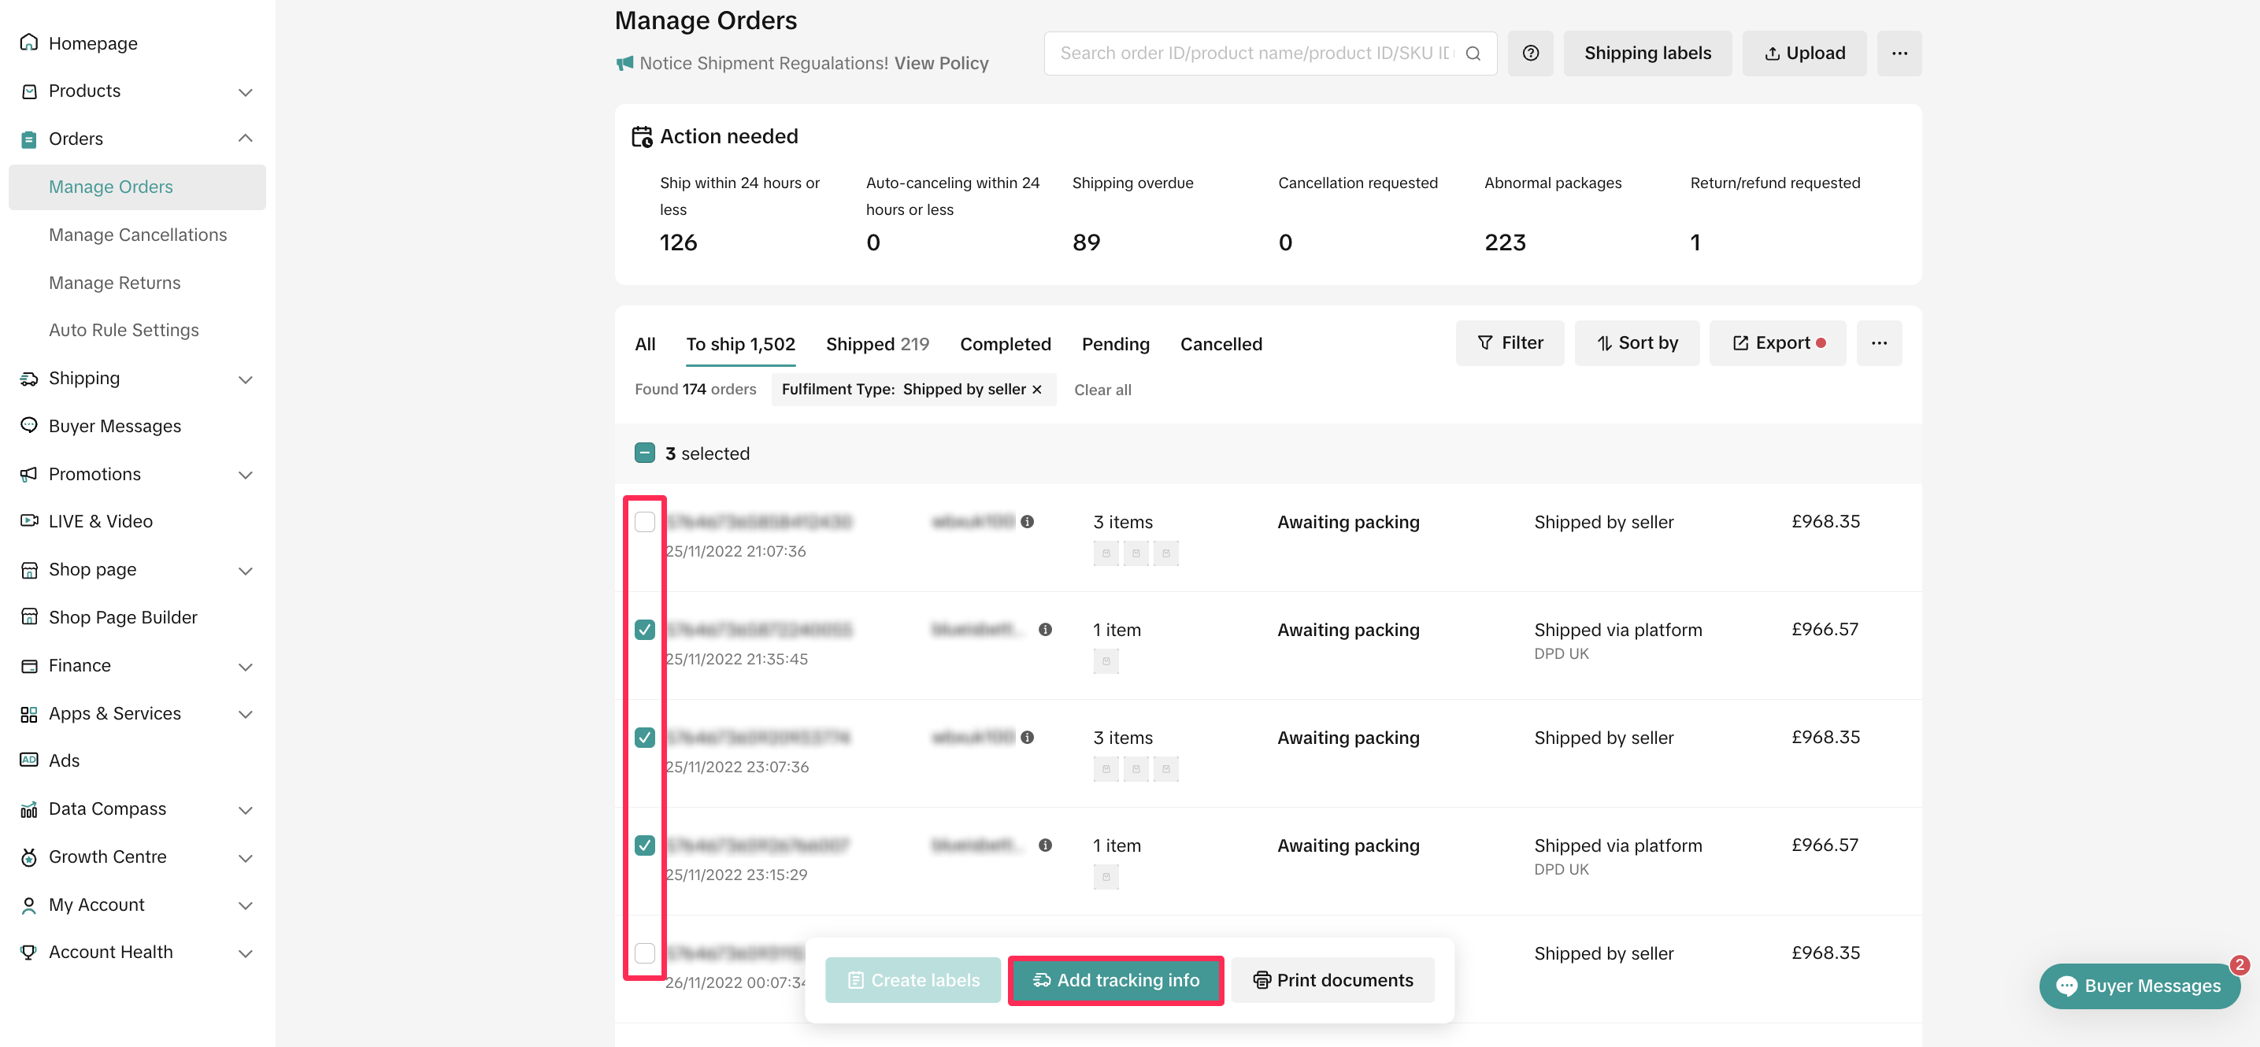This screenshot has width=2260, height=1047.
Task: Open order list ellipsis menu beside Export
Action: (1878, 343)
